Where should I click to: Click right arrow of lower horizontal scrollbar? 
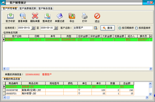[x=147, y=97]
